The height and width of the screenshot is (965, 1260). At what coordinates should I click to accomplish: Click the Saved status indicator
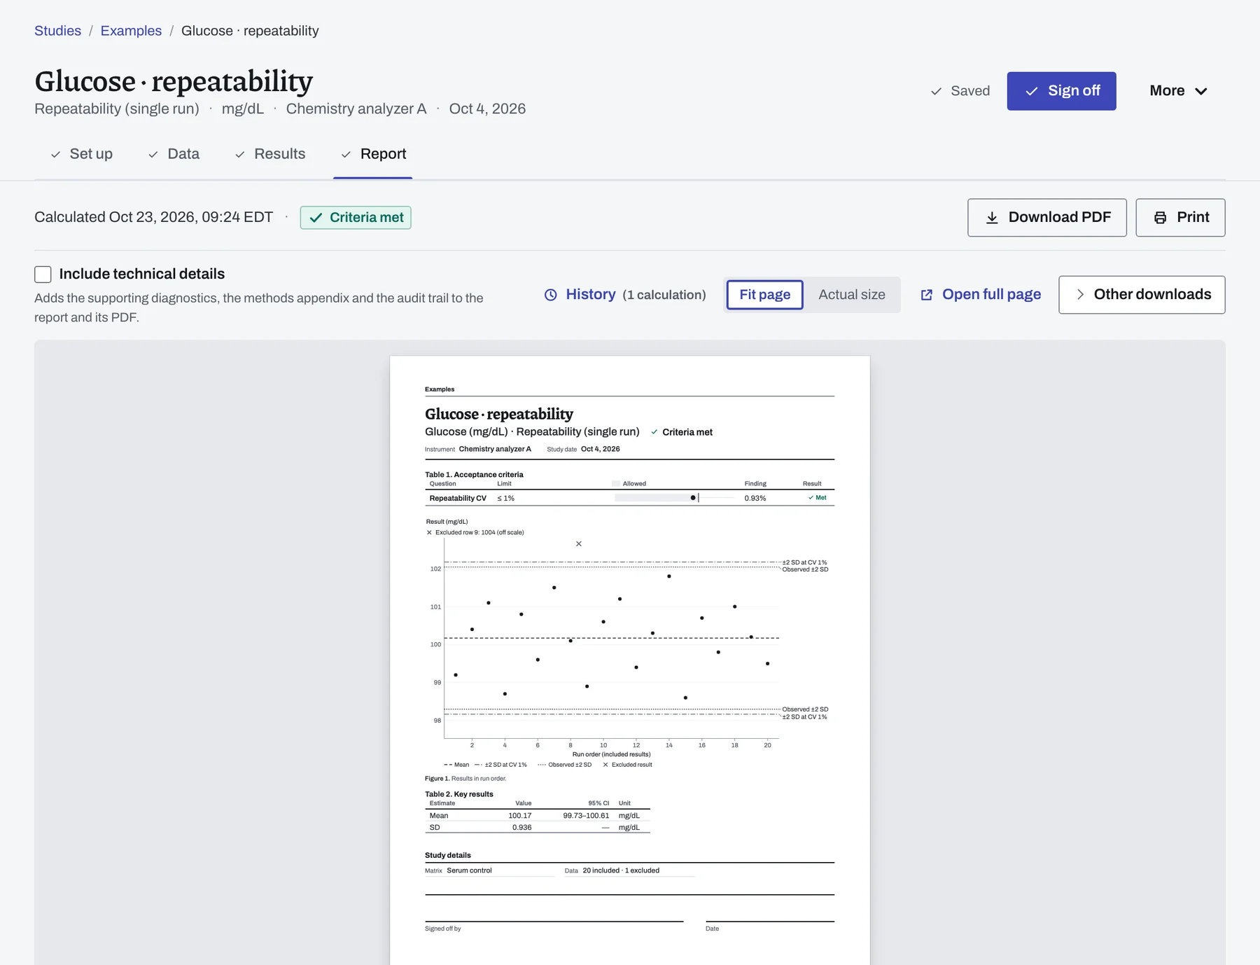pos(960,91)
